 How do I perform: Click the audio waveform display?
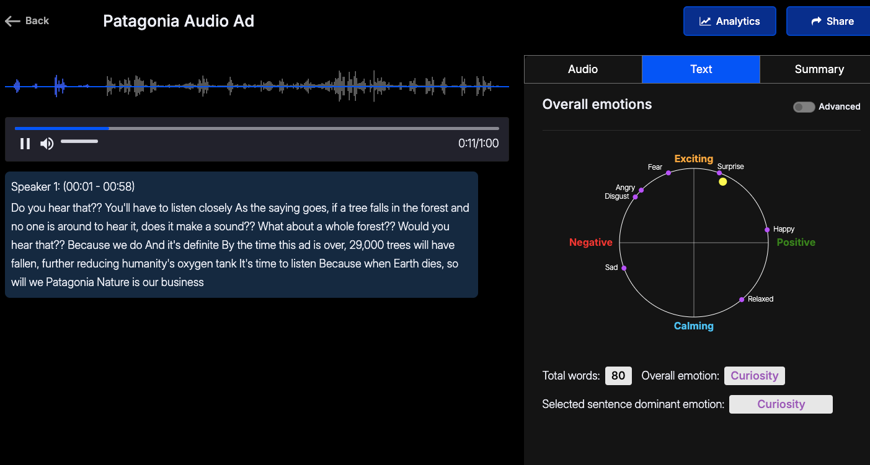tap(257, 87)
